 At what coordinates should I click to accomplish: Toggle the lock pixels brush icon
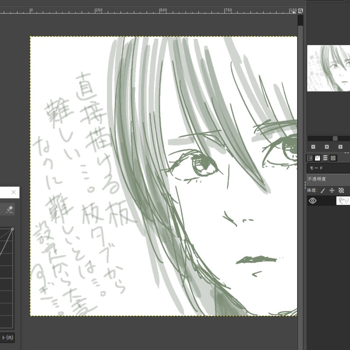pyautogui.click(x=323, y=190)
